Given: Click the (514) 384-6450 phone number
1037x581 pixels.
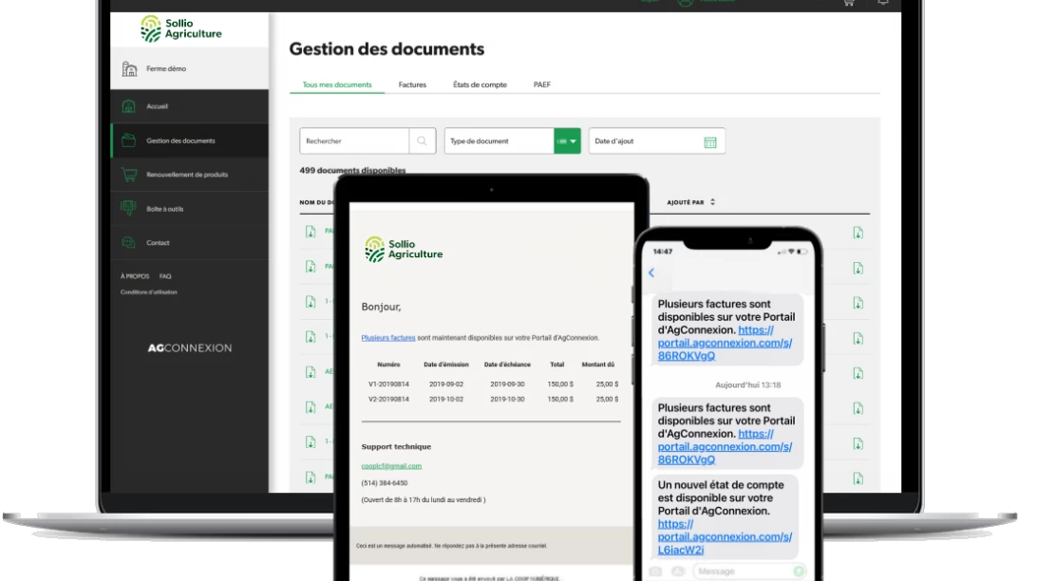Looking at the screenshot, I should 385,483.
